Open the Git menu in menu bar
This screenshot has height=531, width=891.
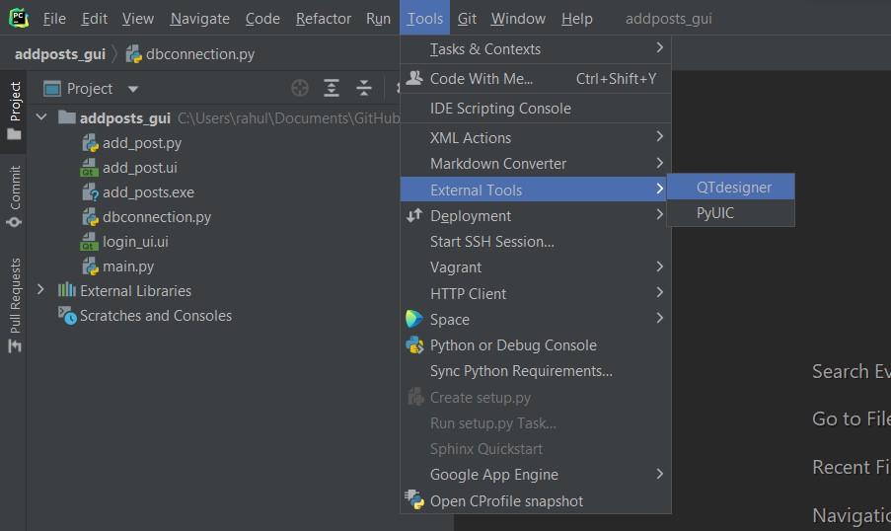(x=467, y=19)
